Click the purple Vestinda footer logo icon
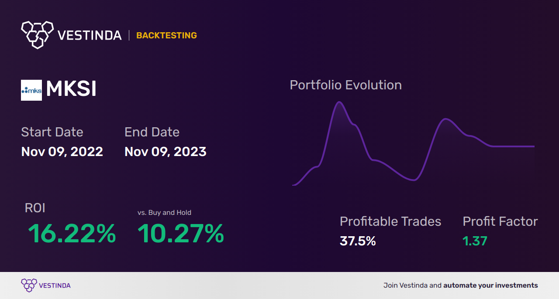The height and width of the screenshot is (299, 559). click(29, 285)
